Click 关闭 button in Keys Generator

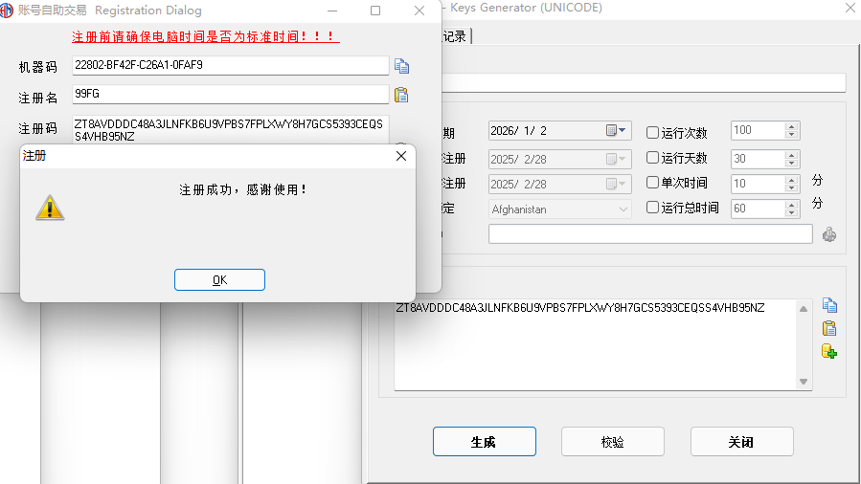pyautogui.click(x=742, y=441)
